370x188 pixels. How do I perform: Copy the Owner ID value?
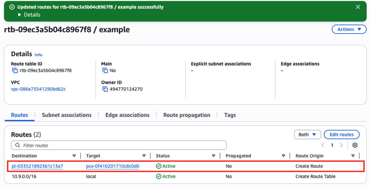105,89
